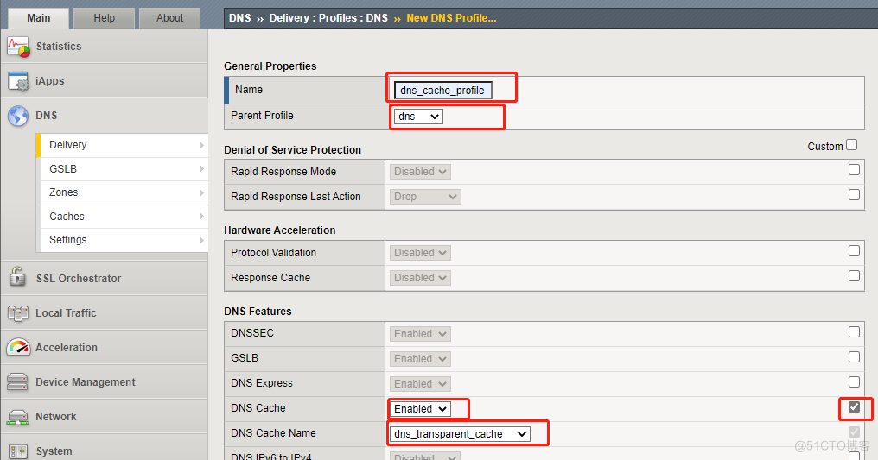
Task: Click the DNS globe icon
Action: 18,116
